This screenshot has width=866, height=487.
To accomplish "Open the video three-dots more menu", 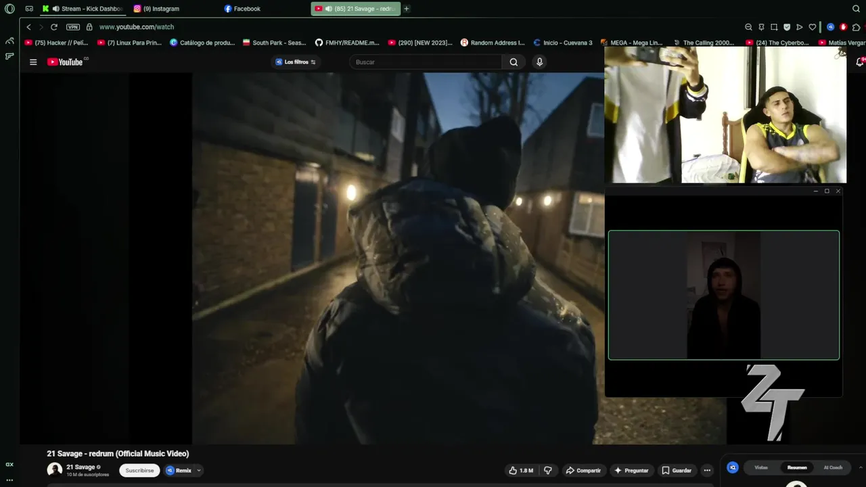I will point(707,471).
